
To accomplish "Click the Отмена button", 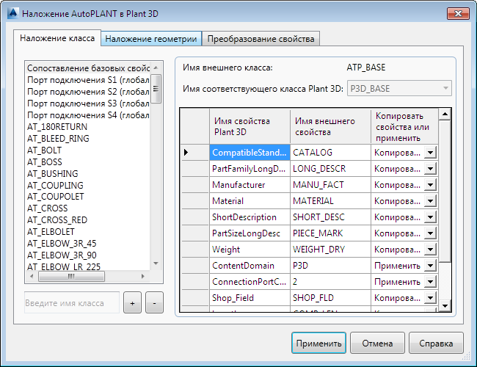I will click(x=377, y=343).
